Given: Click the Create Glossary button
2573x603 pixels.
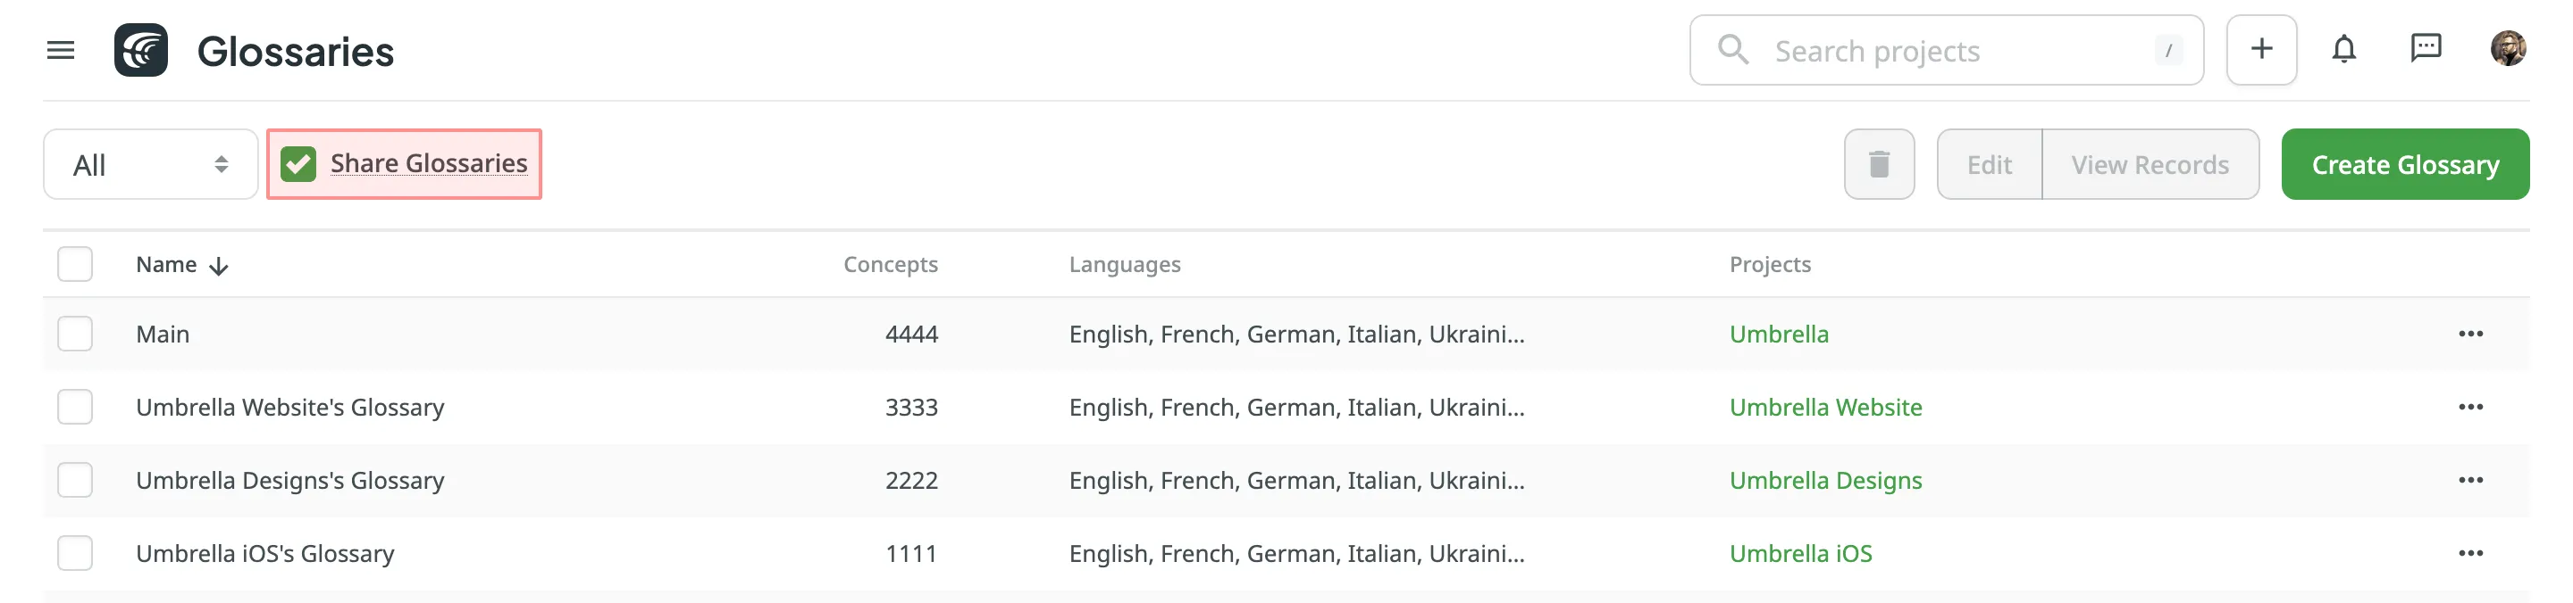Looking at the screenshot, I should click(2404, 164).
